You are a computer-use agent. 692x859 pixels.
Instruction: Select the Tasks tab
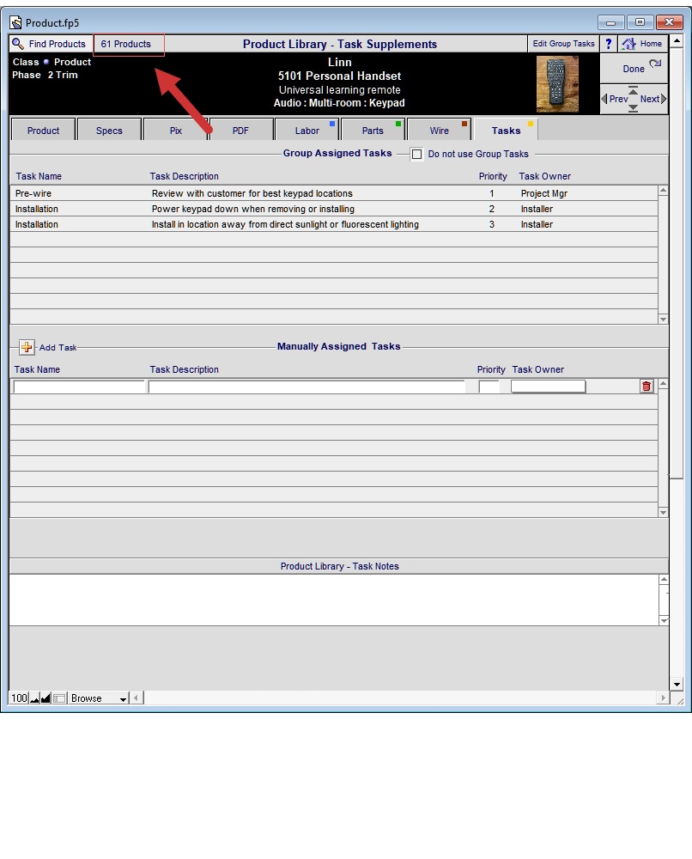(506, 131)
